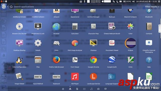Open Input Method settings
Image resolution: width=161 pixels, height=91 pixels.
(x=38, y=77)
